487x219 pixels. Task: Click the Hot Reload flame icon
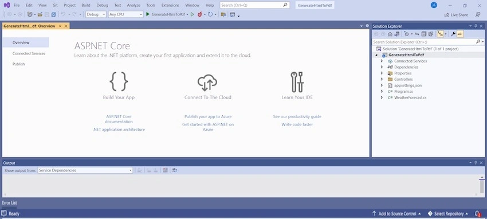(x=200, y=14)
